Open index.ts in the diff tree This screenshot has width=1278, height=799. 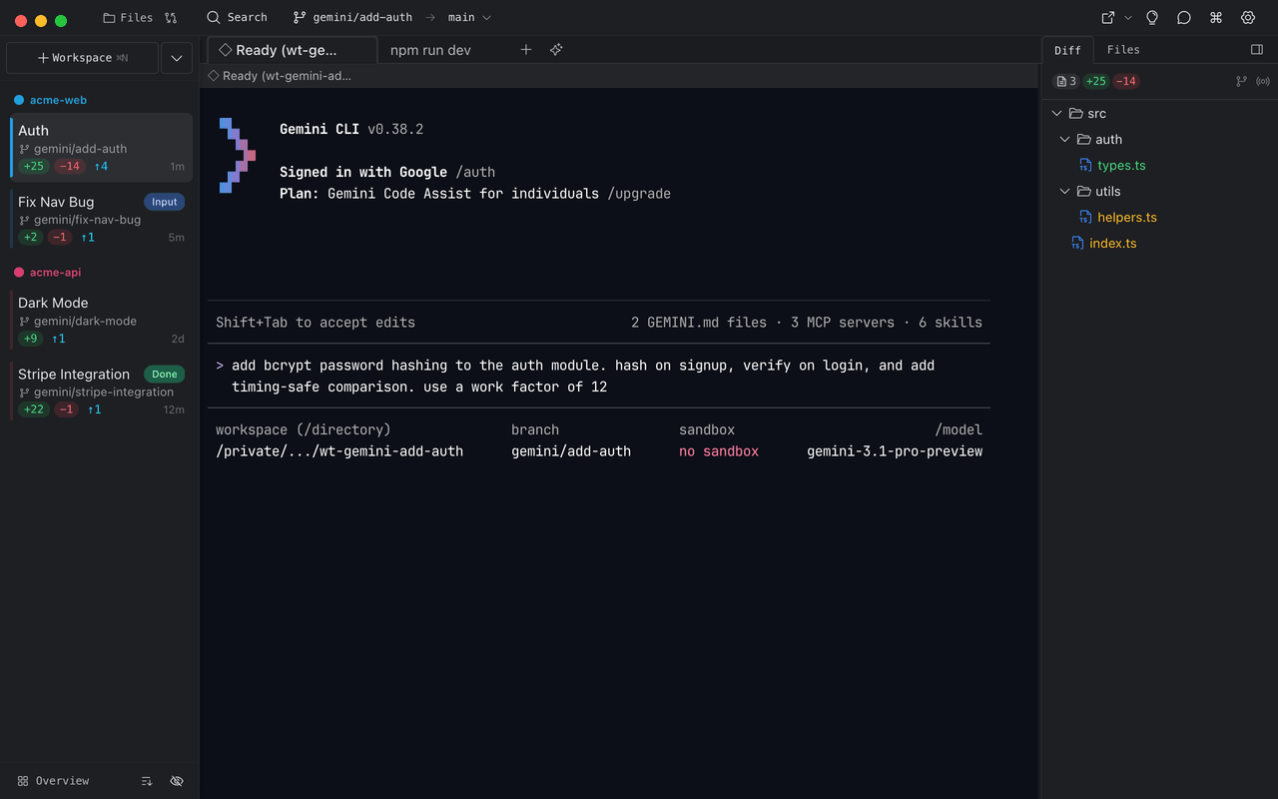(1113, 244)
